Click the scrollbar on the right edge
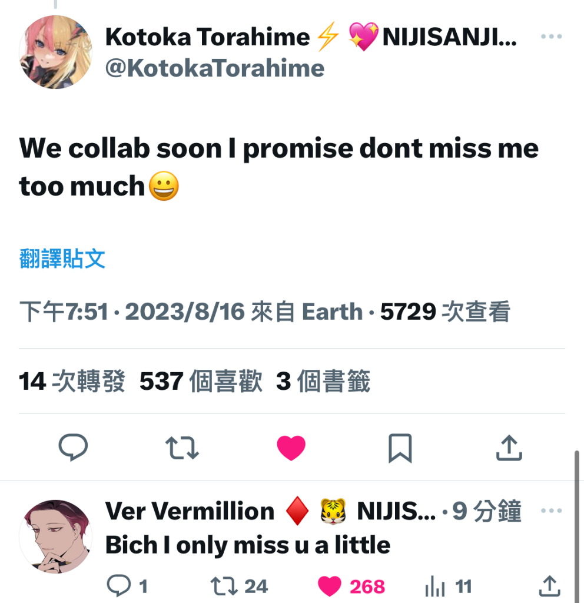584x603 pixels. point(577,527)
